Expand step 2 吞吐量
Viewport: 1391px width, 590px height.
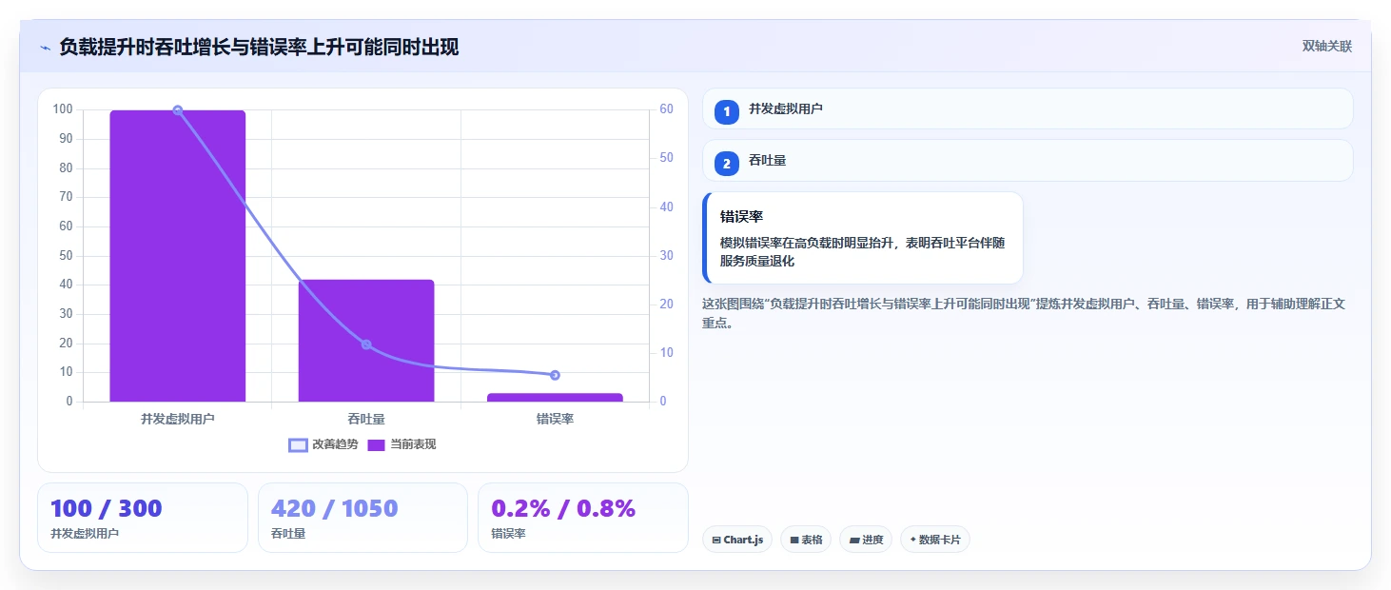tap(1028, 161)
